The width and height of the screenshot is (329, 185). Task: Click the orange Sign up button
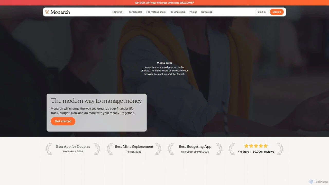[x=277, y=12]
